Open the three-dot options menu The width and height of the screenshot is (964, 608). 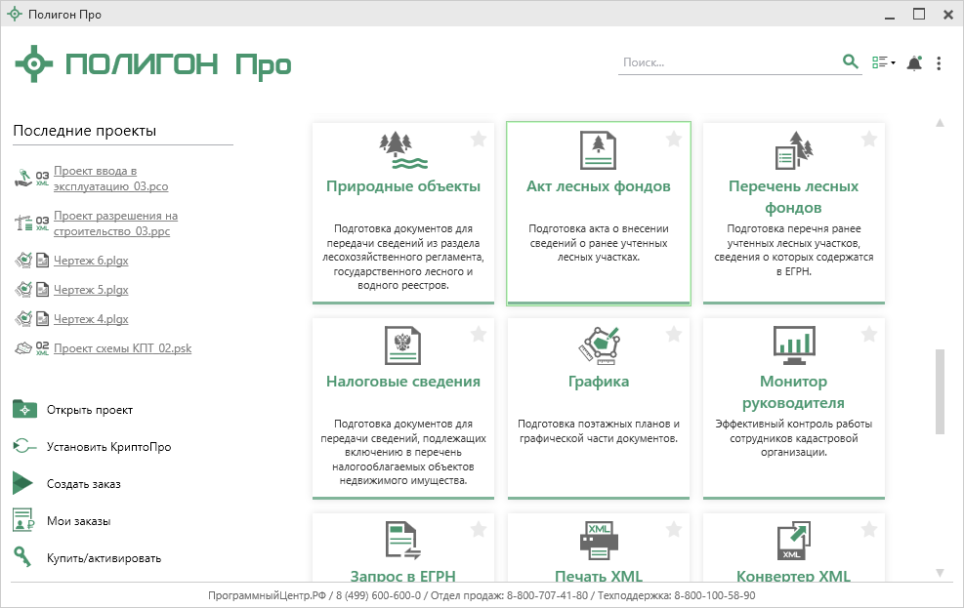(x=939, y=63)
